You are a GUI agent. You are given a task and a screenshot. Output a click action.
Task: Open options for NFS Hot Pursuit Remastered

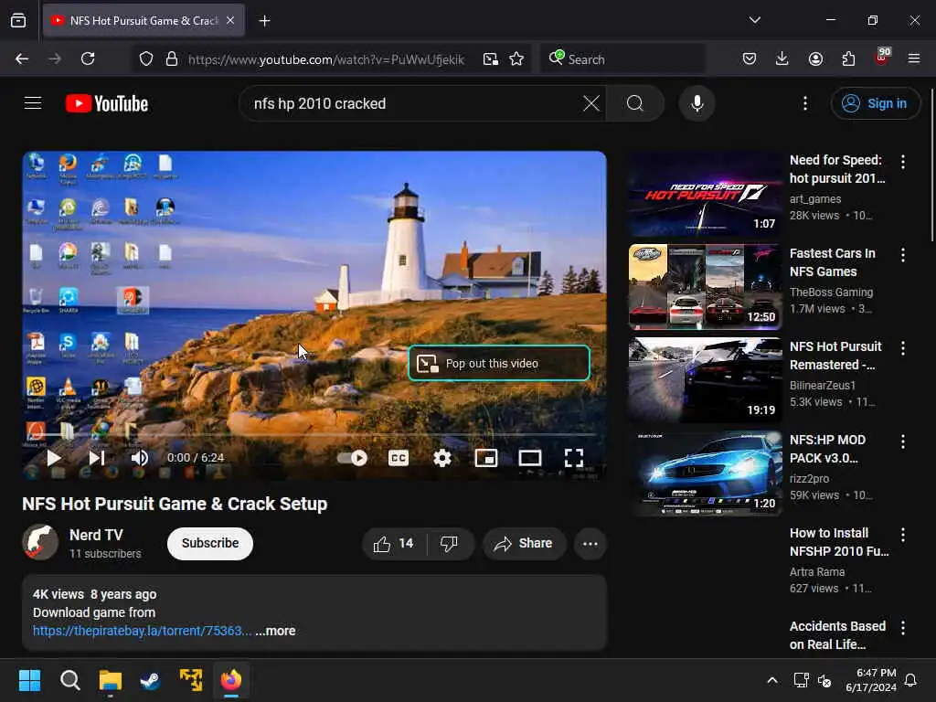coord(903,348)
